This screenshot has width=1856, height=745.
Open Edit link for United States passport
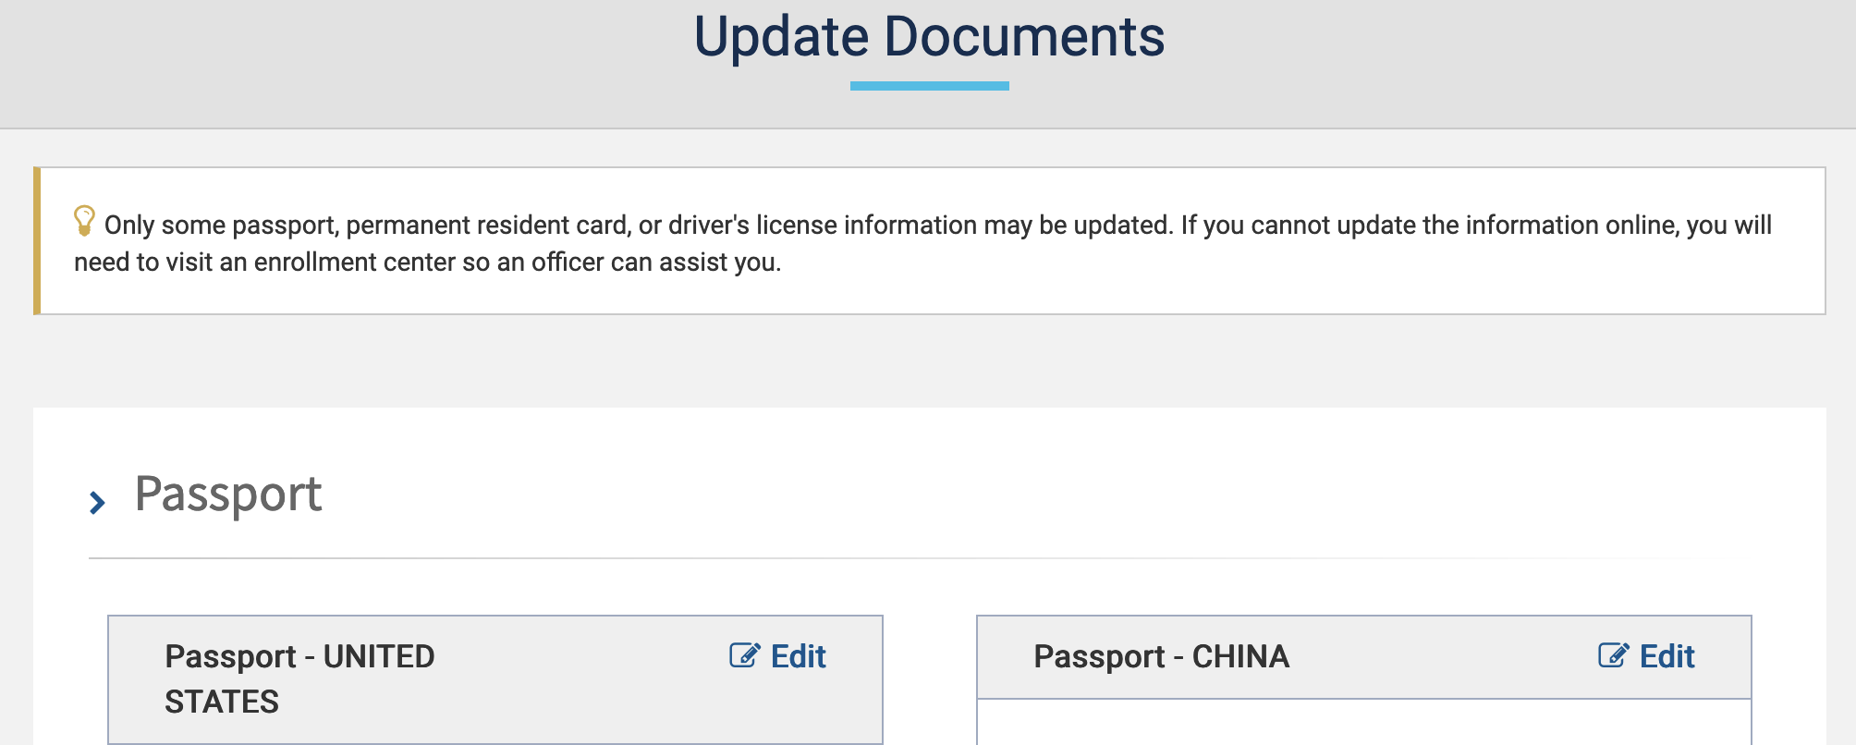tap(798, 656)
